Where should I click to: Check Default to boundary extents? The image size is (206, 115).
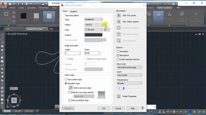(x=70, y=92)
